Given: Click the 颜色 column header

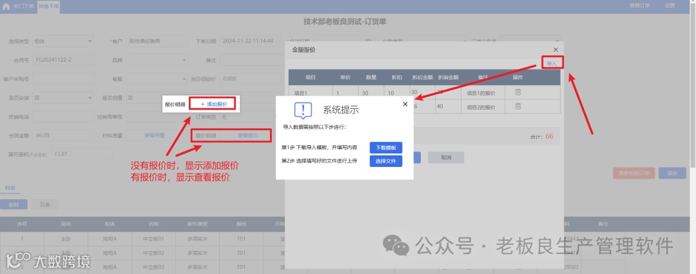Looking at the screenshot, I should coord(241,224).
